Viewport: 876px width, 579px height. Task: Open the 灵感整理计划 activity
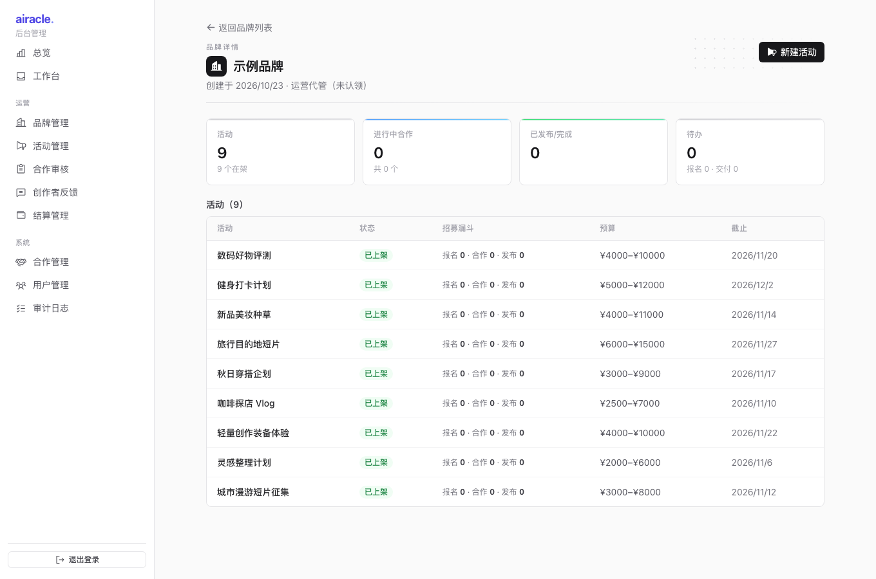pyautogui.click(x=244, y=463)
